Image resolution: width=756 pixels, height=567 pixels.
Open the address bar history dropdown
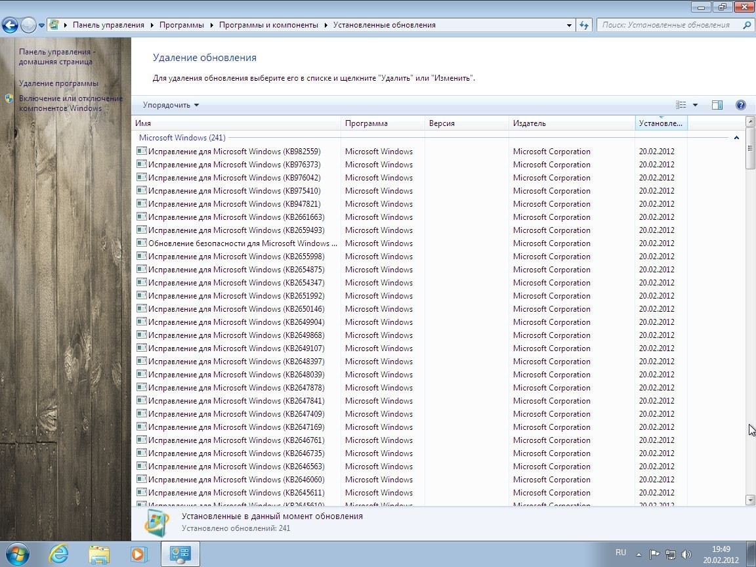[569, 25]
